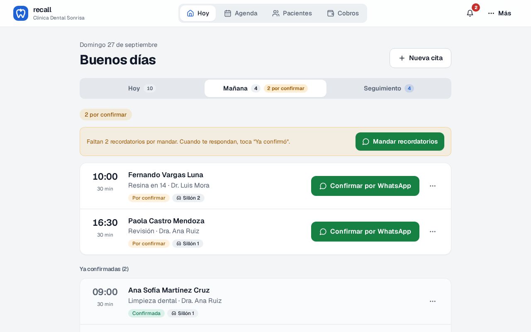Open the Cobros section
The image size is (531, 332).
pos(343,13)
